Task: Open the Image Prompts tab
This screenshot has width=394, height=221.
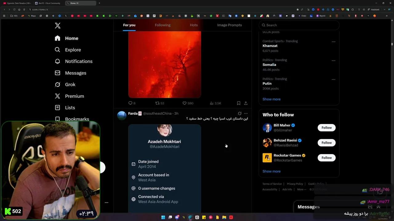Action: pyautogui.click(x=229, y=25)
